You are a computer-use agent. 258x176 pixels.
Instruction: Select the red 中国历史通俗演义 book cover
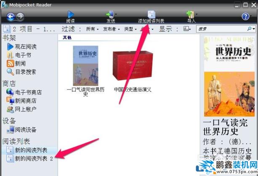(133, 66)
